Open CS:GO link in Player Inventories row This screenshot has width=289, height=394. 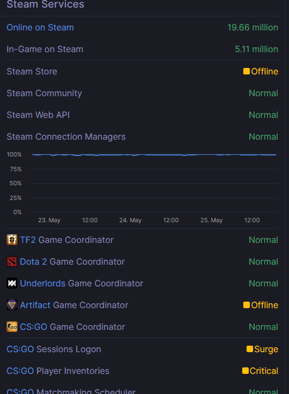[x=20, y=371]
